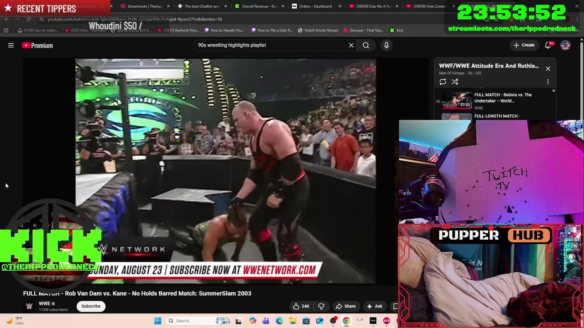This screenshot has width=584, height=328.
Task: Like the video with thumbs up
Action: pos(301,306)
